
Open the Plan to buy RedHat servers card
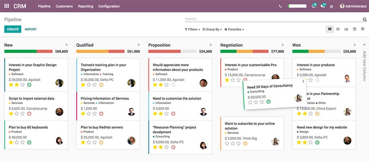point(108,135)
